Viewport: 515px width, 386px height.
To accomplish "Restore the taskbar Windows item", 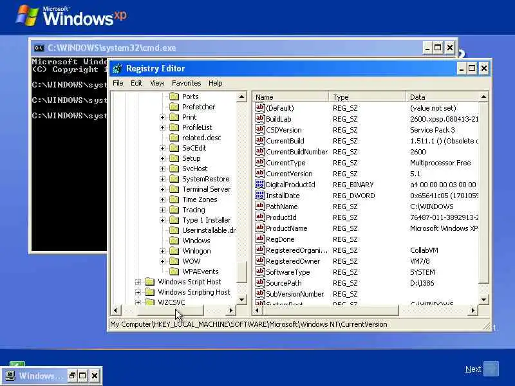I will click(x=72, y=376).
